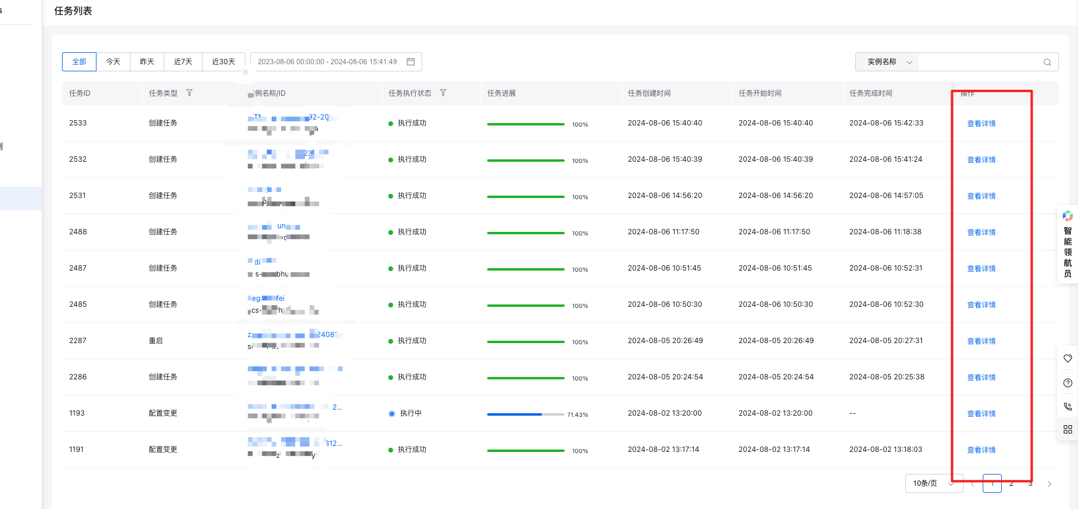The height and width of the screenshot is (509, 1078).
Task: Select the 近7天 time filter tab
Action: click(183, 62)
